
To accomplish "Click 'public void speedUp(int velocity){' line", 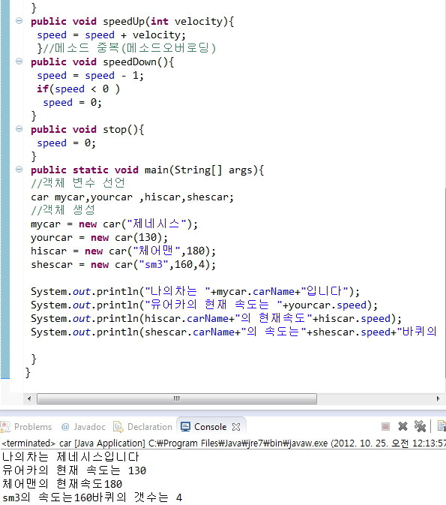I will click(132, 21).
